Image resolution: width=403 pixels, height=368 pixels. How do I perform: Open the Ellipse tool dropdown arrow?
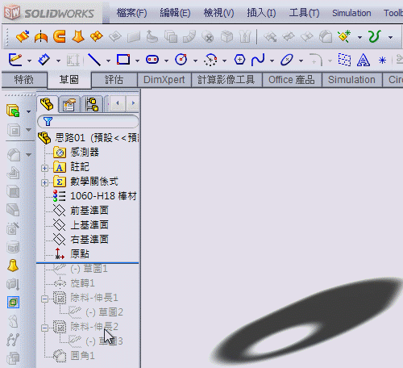pyautogui.click(x=301, y=61)
